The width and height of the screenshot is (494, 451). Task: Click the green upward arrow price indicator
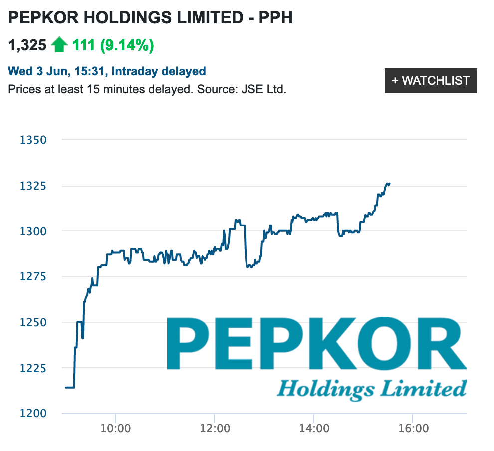pos(59,45)
